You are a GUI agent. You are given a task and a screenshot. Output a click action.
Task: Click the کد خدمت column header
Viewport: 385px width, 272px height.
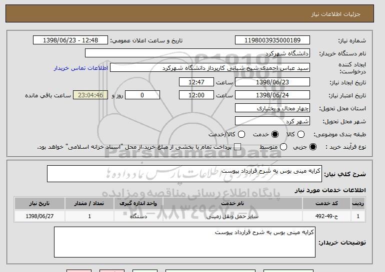tap(326, 204)
